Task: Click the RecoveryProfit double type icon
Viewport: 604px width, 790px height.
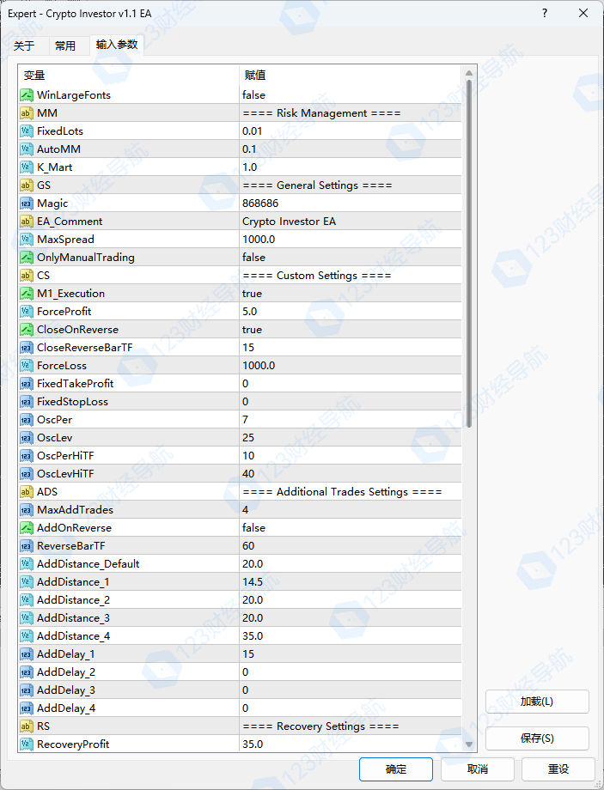Action: click(27, 744)
